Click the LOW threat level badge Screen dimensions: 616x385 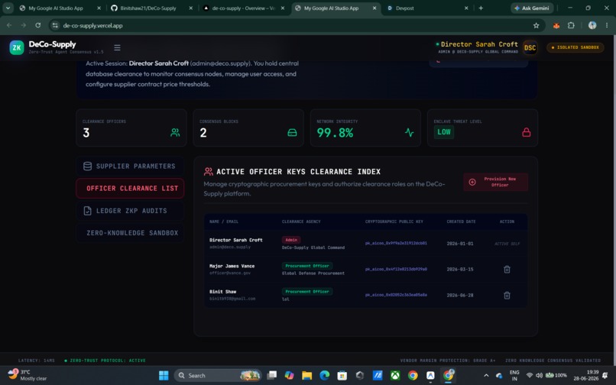[x=444, y=132]
